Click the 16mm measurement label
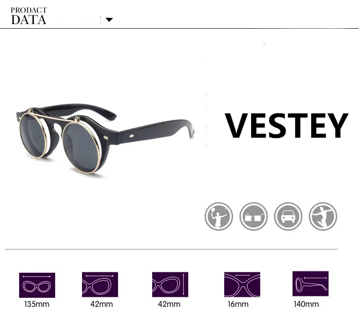This screenshot has height=321, width=360. pos(238,304)
